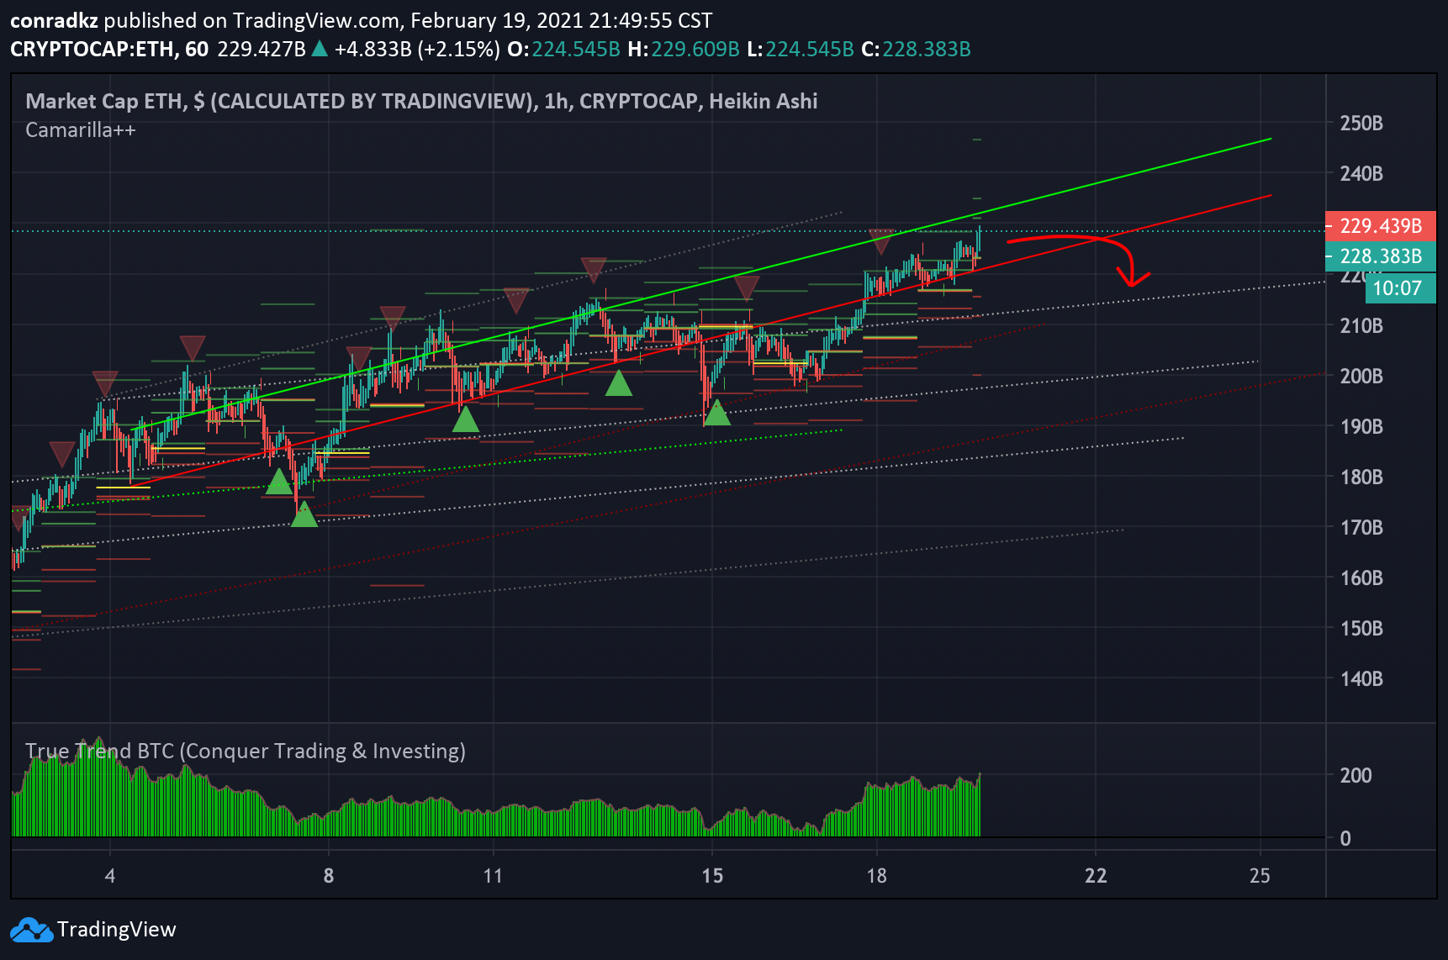Click the date label 22 on time axis
The height and width of the screenshot is (960, 1448).
(x=1096, y=876)
